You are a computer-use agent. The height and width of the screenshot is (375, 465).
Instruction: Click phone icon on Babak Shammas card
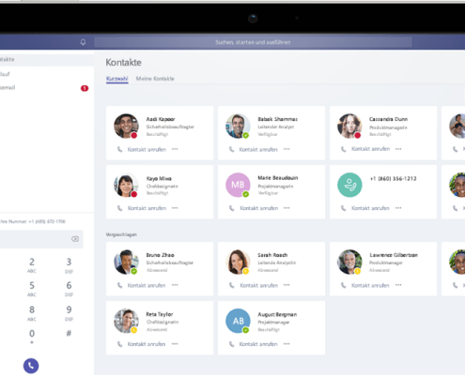coord(231,149)
